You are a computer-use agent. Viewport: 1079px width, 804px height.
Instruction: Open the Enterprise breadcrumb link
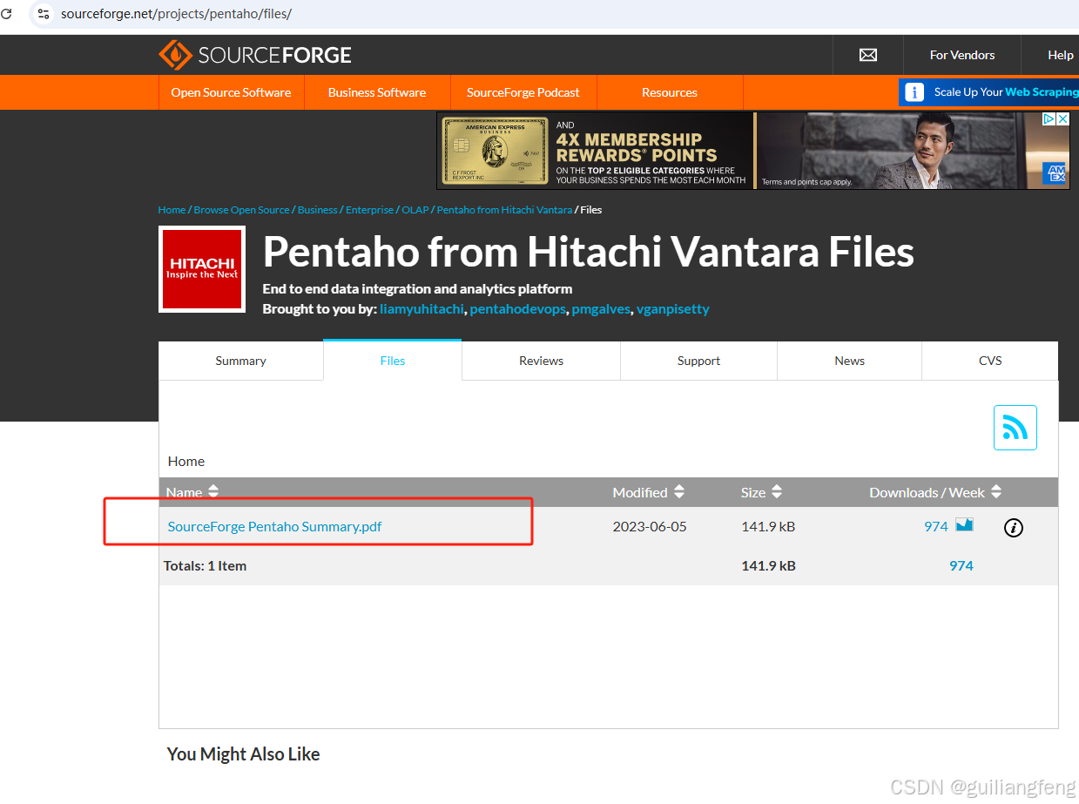[x=370, y=210]
